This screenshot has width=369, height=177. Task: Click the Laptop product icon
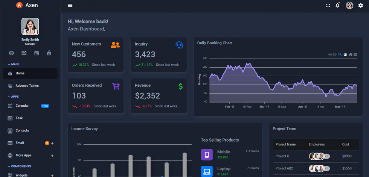(x=207, y=171)
